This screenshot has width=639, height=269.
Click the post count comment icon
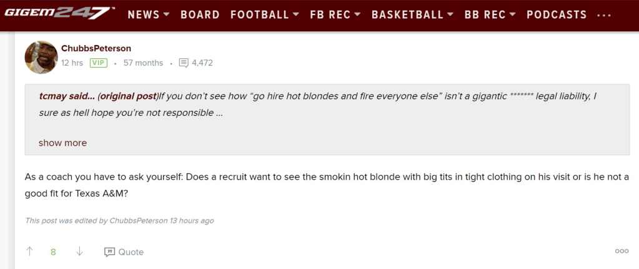tap(184, 63)
